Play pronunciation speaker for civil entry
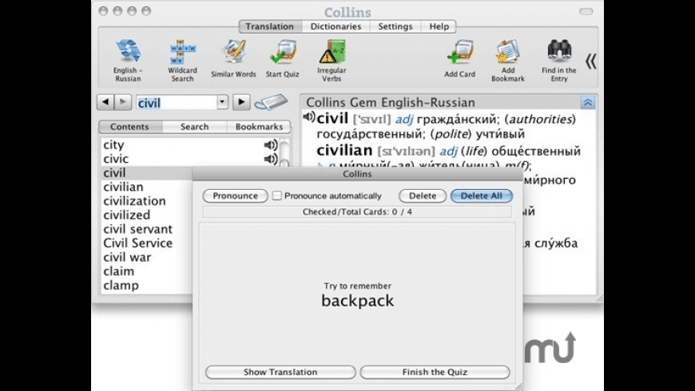The height and width of the screenshot is (391, 695). click(x=309, y=117)
